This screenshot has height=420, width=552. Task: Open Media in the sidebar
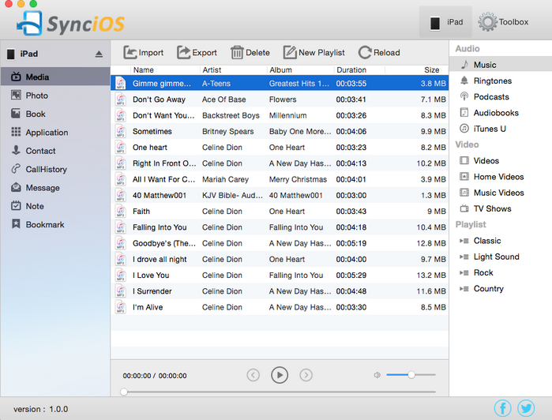[x=55, y=77]
